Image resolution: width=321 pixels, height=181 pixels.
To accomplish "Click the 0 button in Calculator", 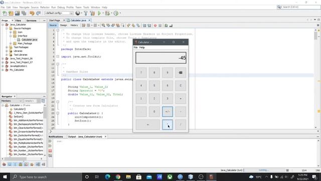I will pos(154,112).
